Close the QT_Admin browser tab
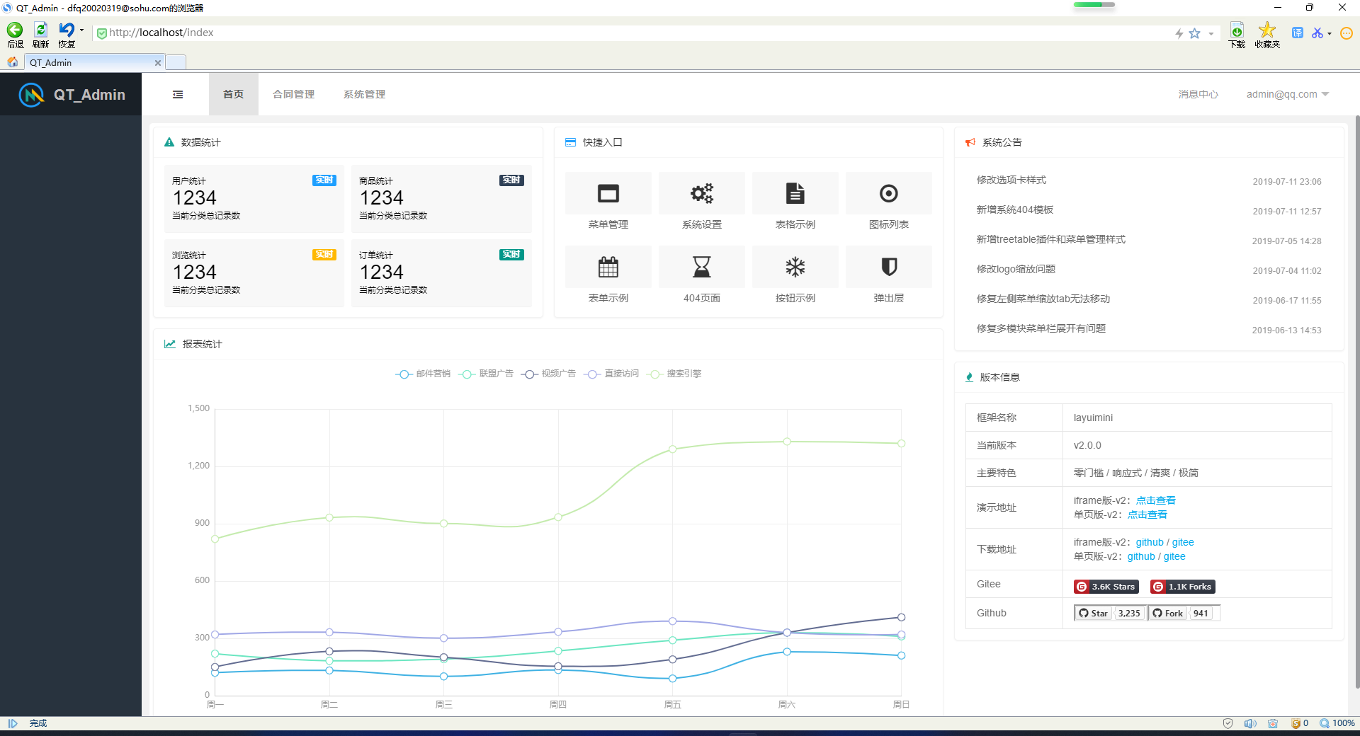 [x=157, y=63]
